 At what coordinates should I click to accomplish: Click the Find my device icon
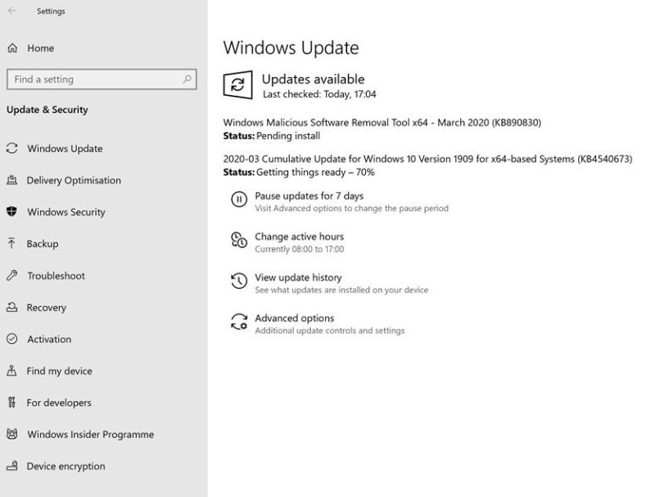[11, 370]
